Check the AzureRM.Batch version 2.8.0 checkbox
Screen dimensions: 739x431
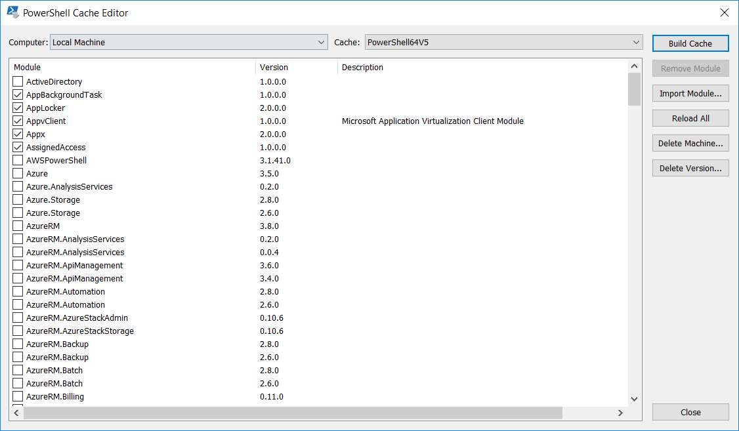pos(18,371)
